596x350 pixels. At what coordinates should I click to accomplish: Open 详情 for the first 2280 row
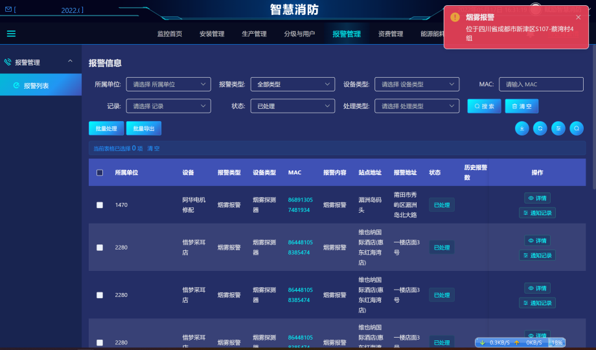(x=538, y=241)
